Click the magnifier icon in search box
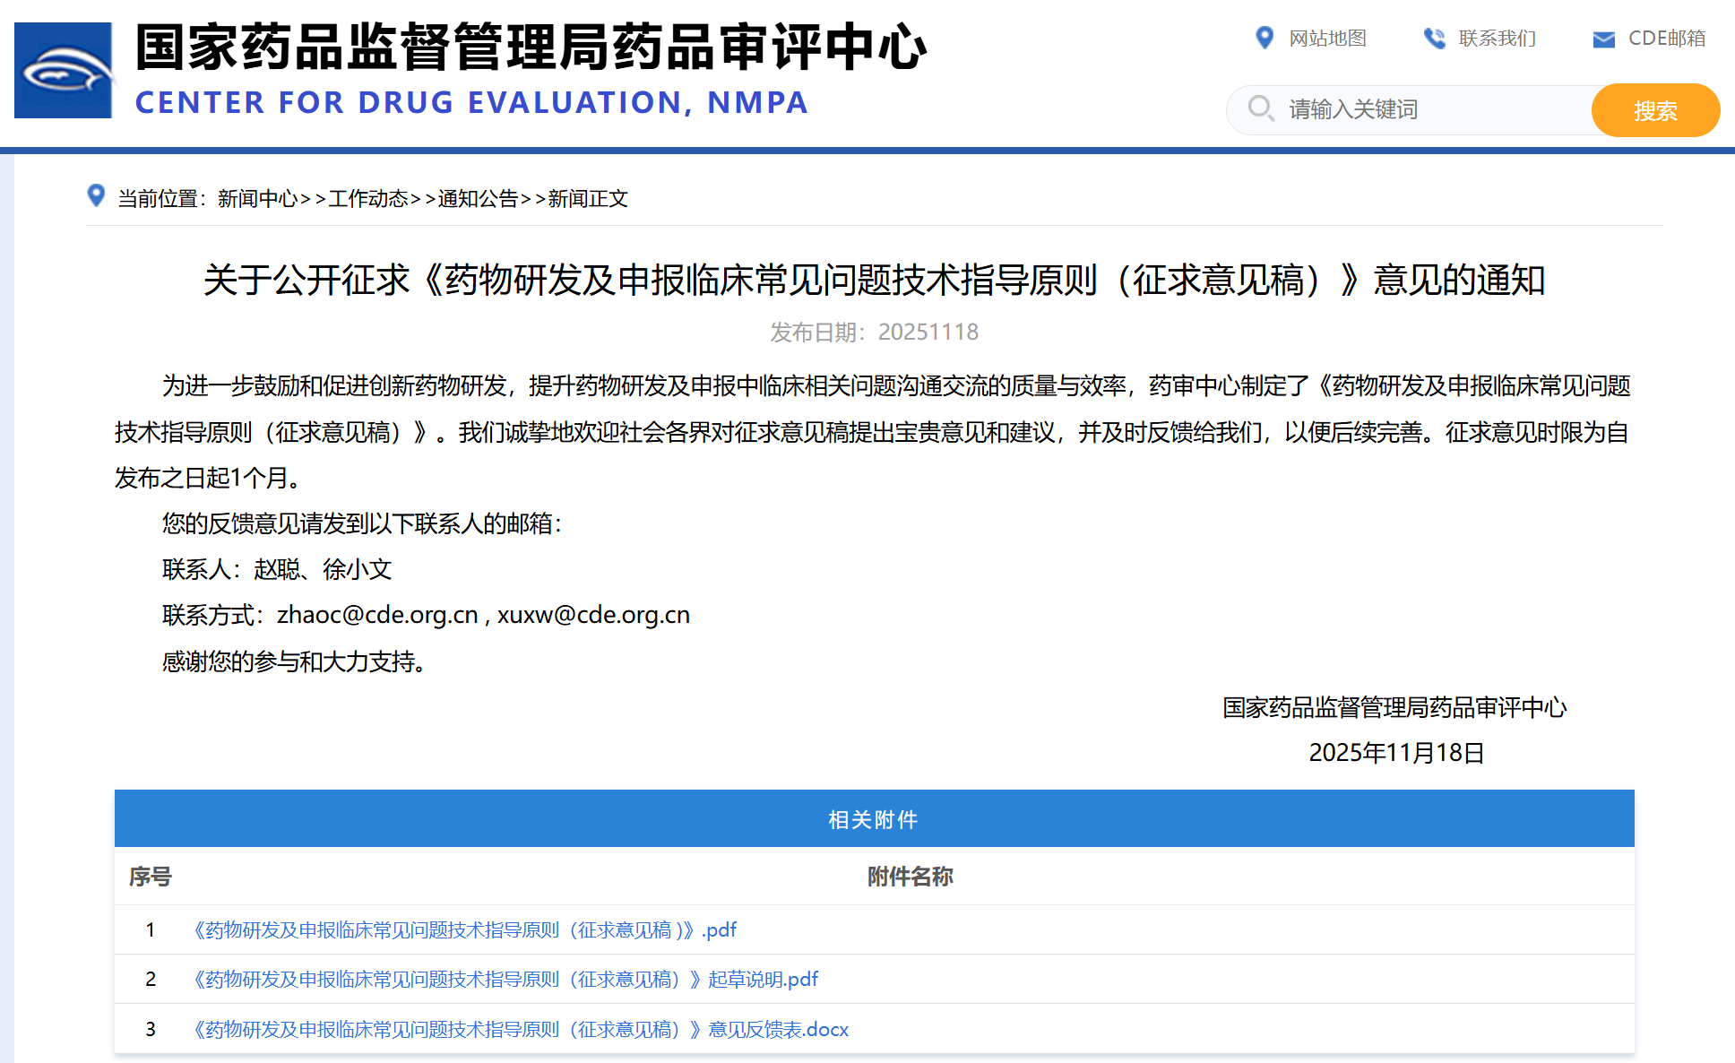 [1261, 108]
